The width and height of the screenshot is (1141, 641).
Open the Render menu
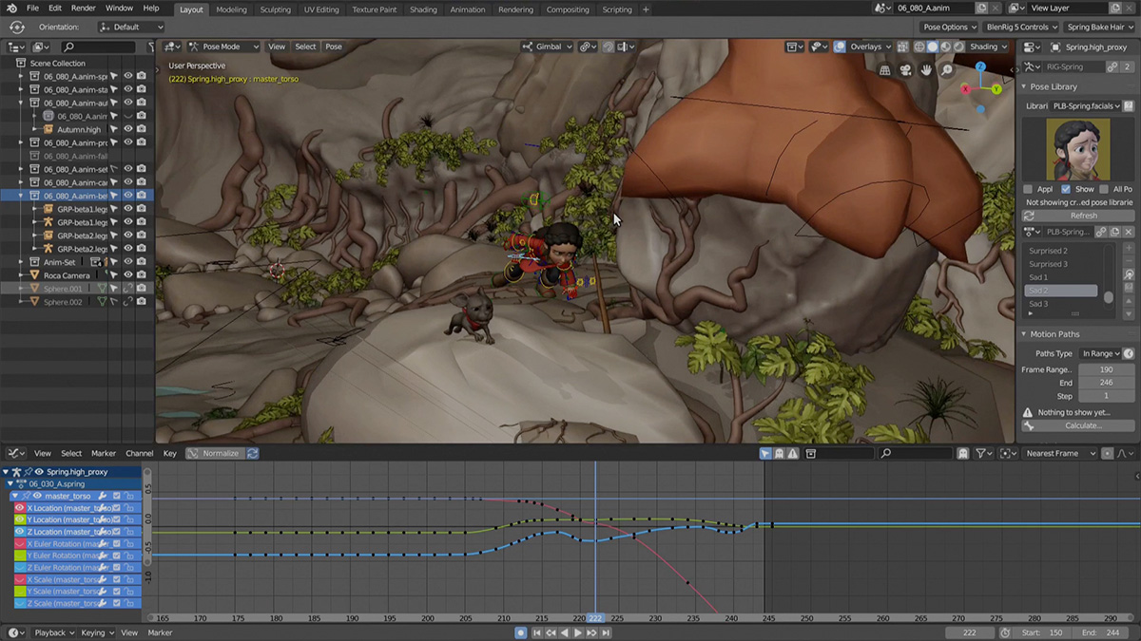coord(84,9)
